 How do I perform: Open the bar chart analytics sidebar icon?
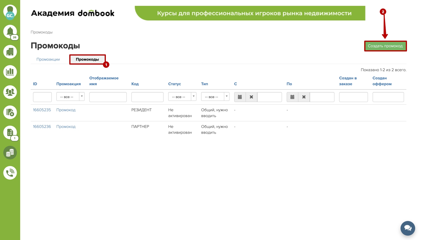[x=10, y=72]
